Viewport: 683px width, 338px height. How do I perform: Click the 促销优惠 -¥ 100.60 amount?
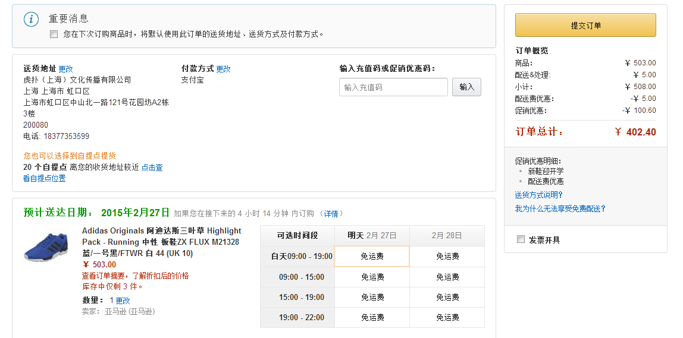pos(639,110)
